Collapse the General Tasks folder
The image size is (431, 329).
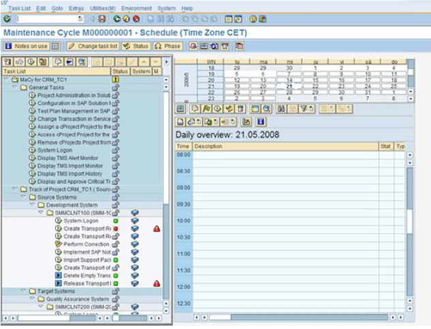point(15,87)
